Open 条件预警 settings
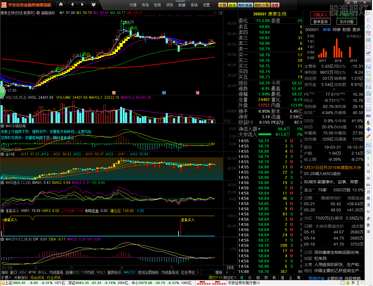The width and height of the screenshot is (373, 286). (x=347, y=22)
